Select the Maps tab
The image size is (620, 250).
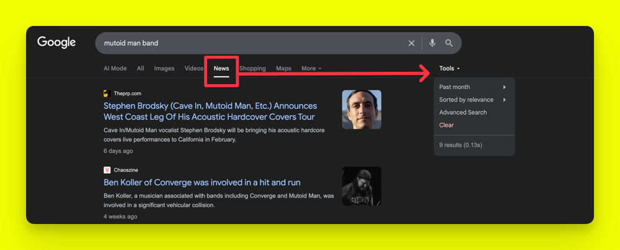tap(283, 69)
